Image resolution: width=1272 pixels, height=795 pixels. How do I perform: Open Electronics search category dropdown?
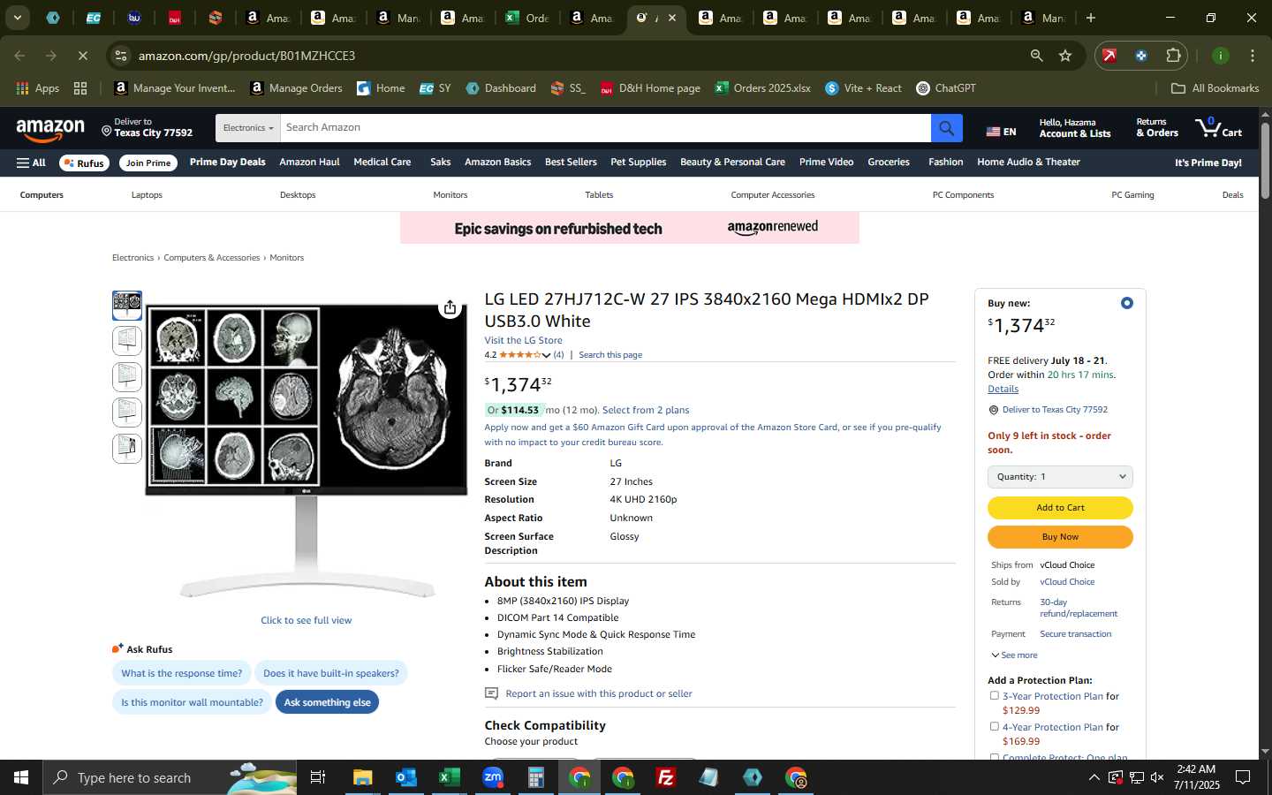(247, 128)
